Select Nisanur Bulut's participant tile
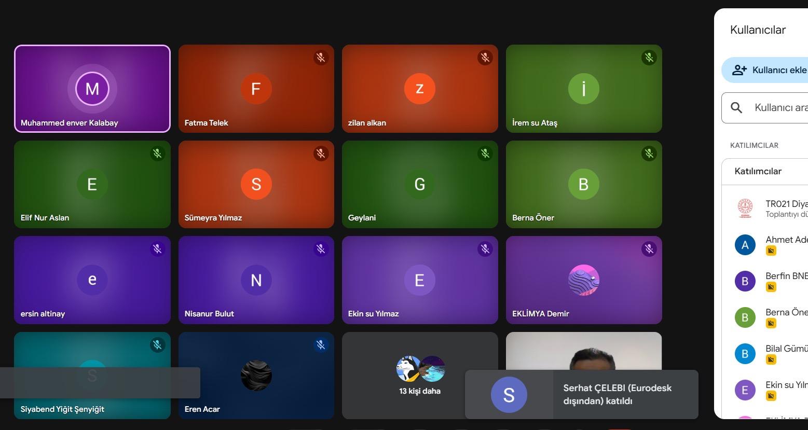This screenshot has width=808, height=430. click(256, 280)
